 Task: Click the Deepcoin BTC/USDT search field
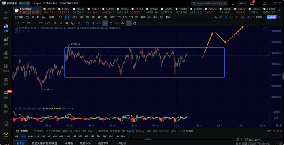pos(209,4)
